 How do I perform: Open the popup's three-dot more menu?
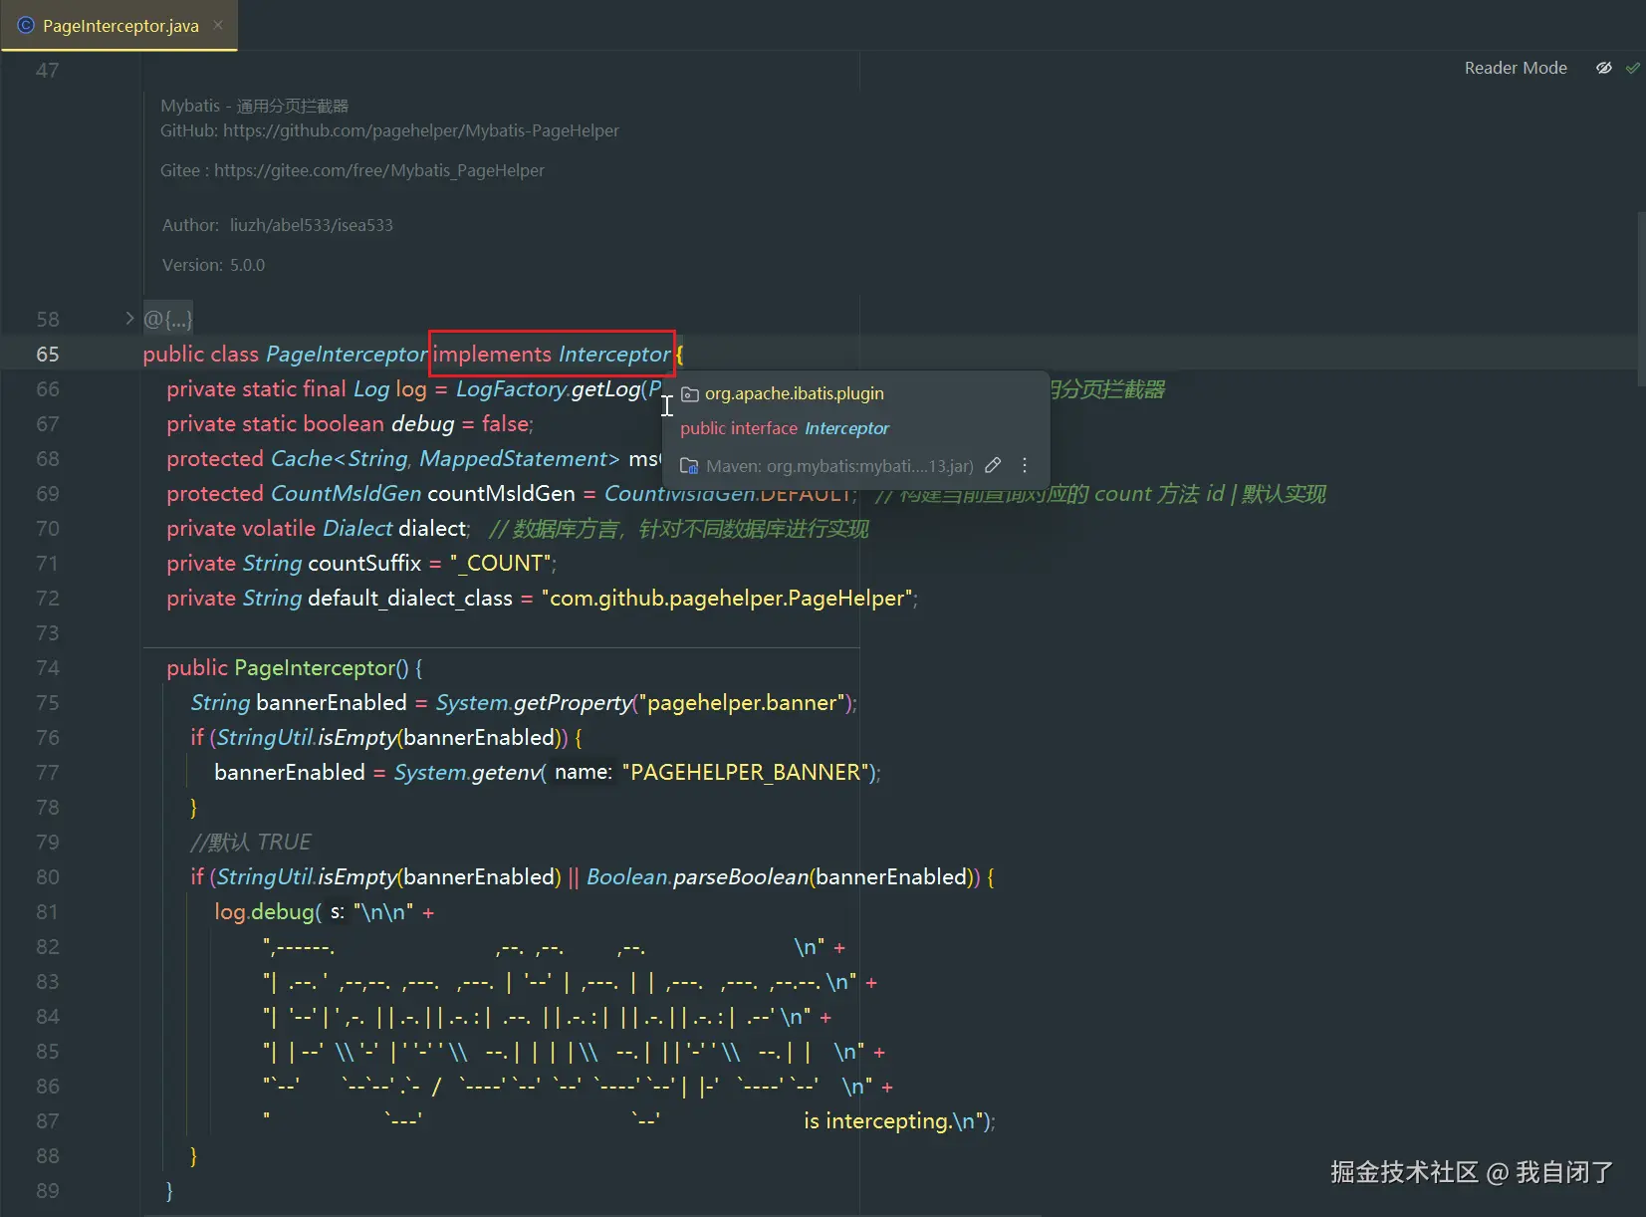click(x=1025, y=465)
